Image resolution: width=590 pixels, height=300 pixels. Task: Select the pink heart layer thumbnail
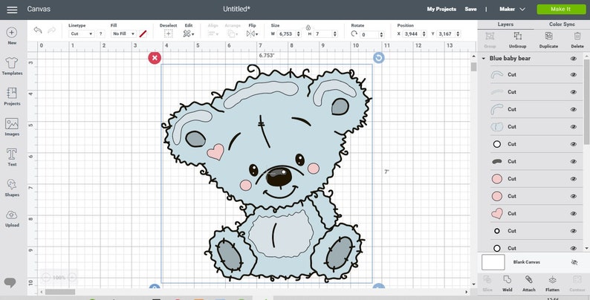tap(496, 214)
